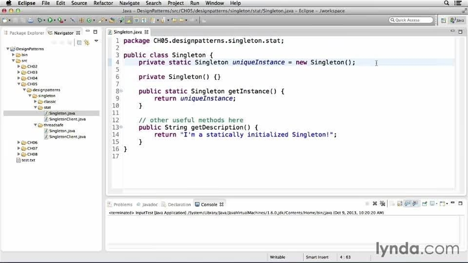This screenshot has width=468, height=263.
Task: Click Link with Editor icon in Navigator
Action: pyautogui.click(x=87, y=43)
